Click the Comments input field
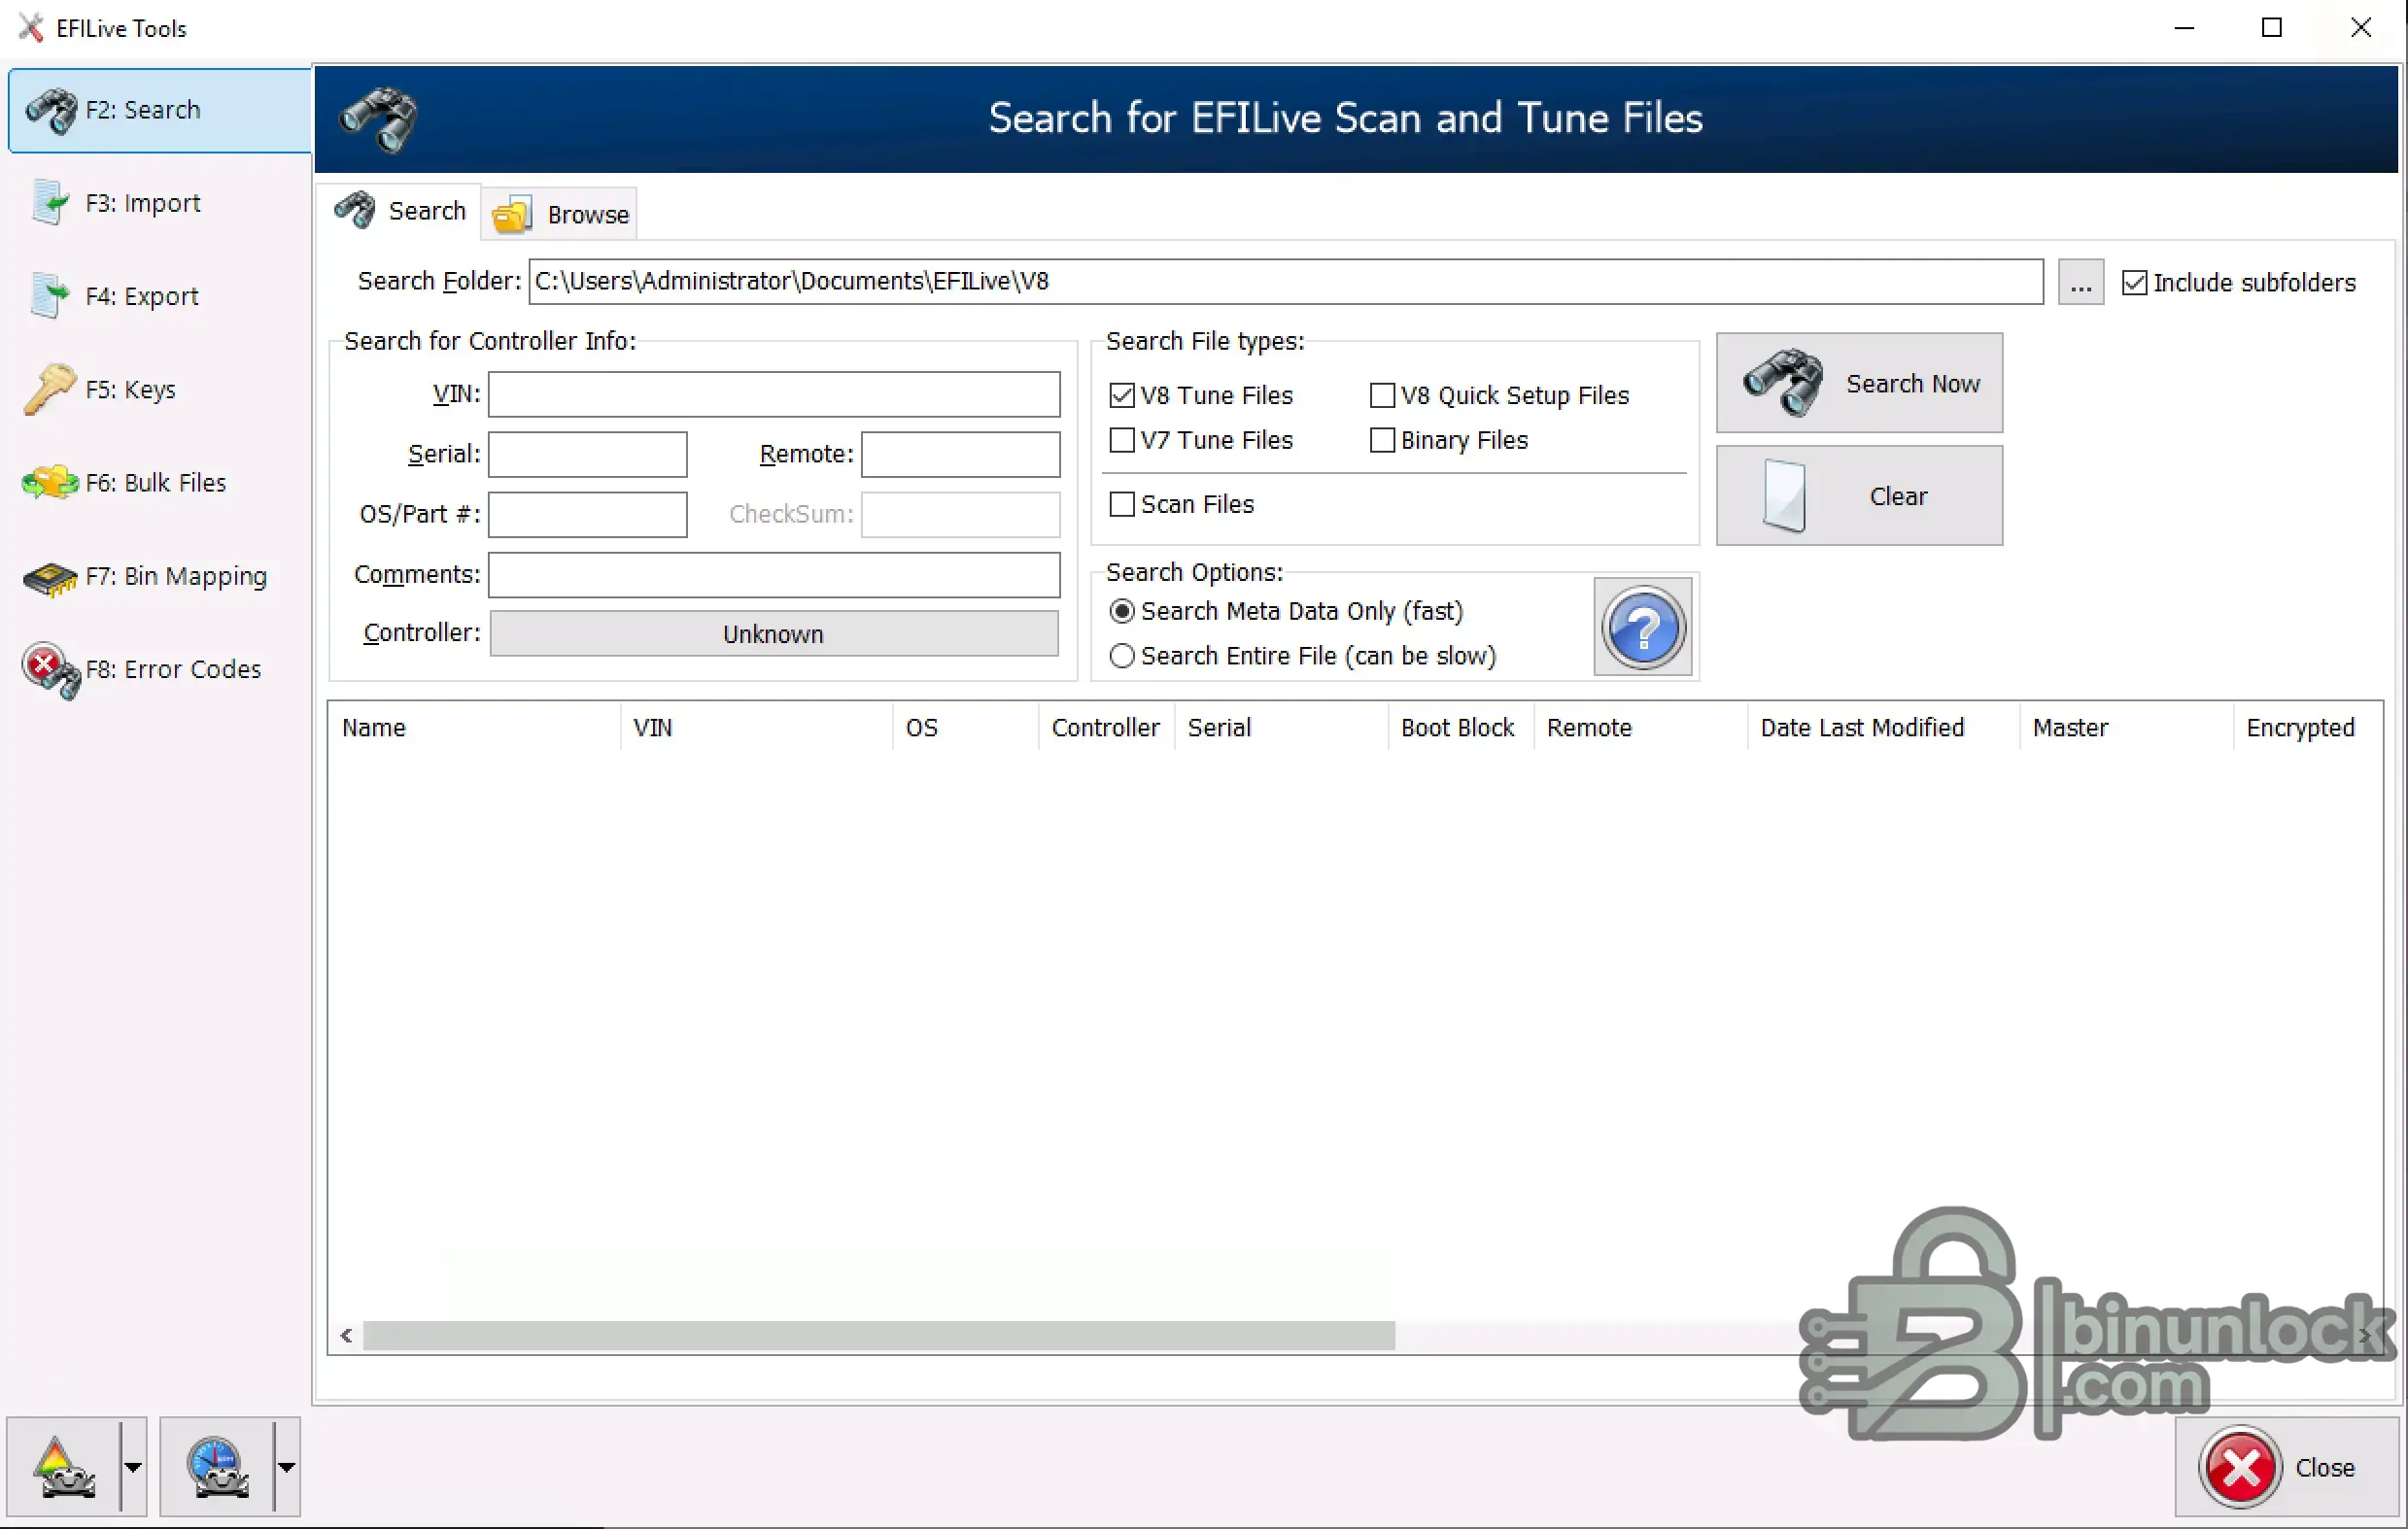Image resolution: width=2408 pixels, height=1529 pixels. tap(773, 575)
